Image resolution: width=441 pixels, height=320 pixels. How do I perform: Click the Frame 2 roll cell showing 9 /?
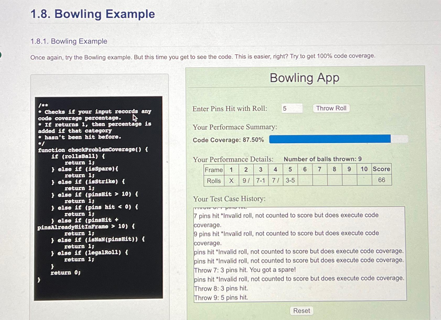pos(246,180)
